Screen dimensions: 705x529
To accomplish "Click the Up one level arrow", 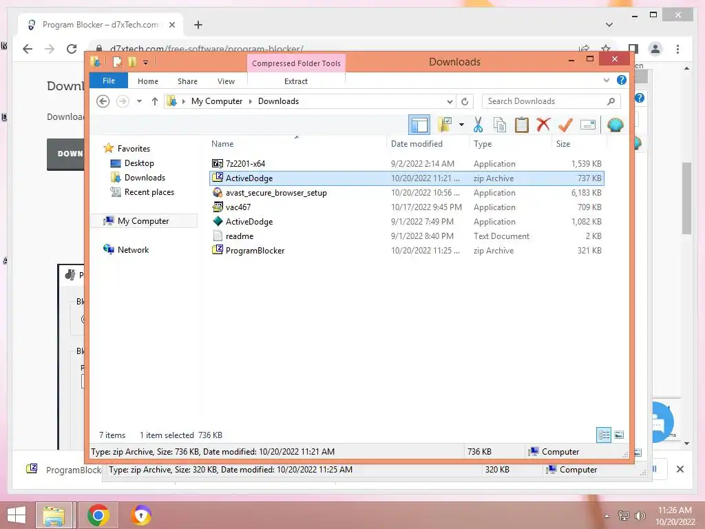I will (x=155, y=101).
